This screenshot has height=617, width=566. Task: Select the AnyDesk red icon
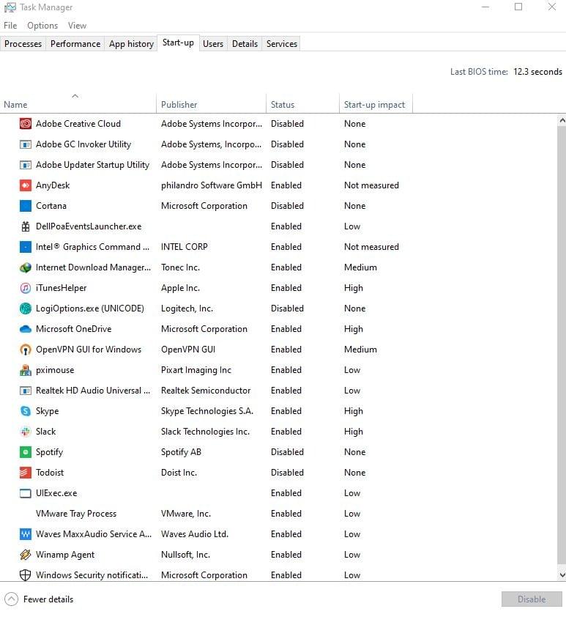point(26,185)
